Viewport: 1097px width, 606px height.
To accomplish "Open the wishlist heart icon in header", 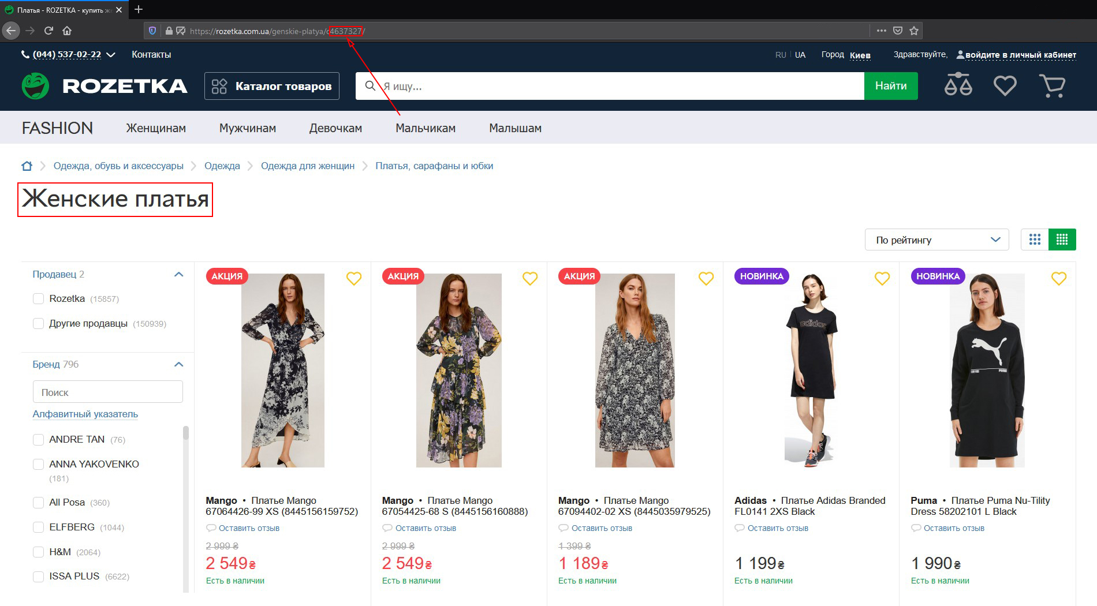I will coord(1005,86).
